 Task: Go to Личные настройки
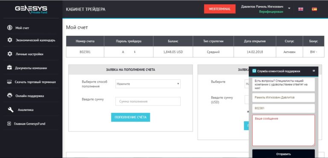coord(29,54)
